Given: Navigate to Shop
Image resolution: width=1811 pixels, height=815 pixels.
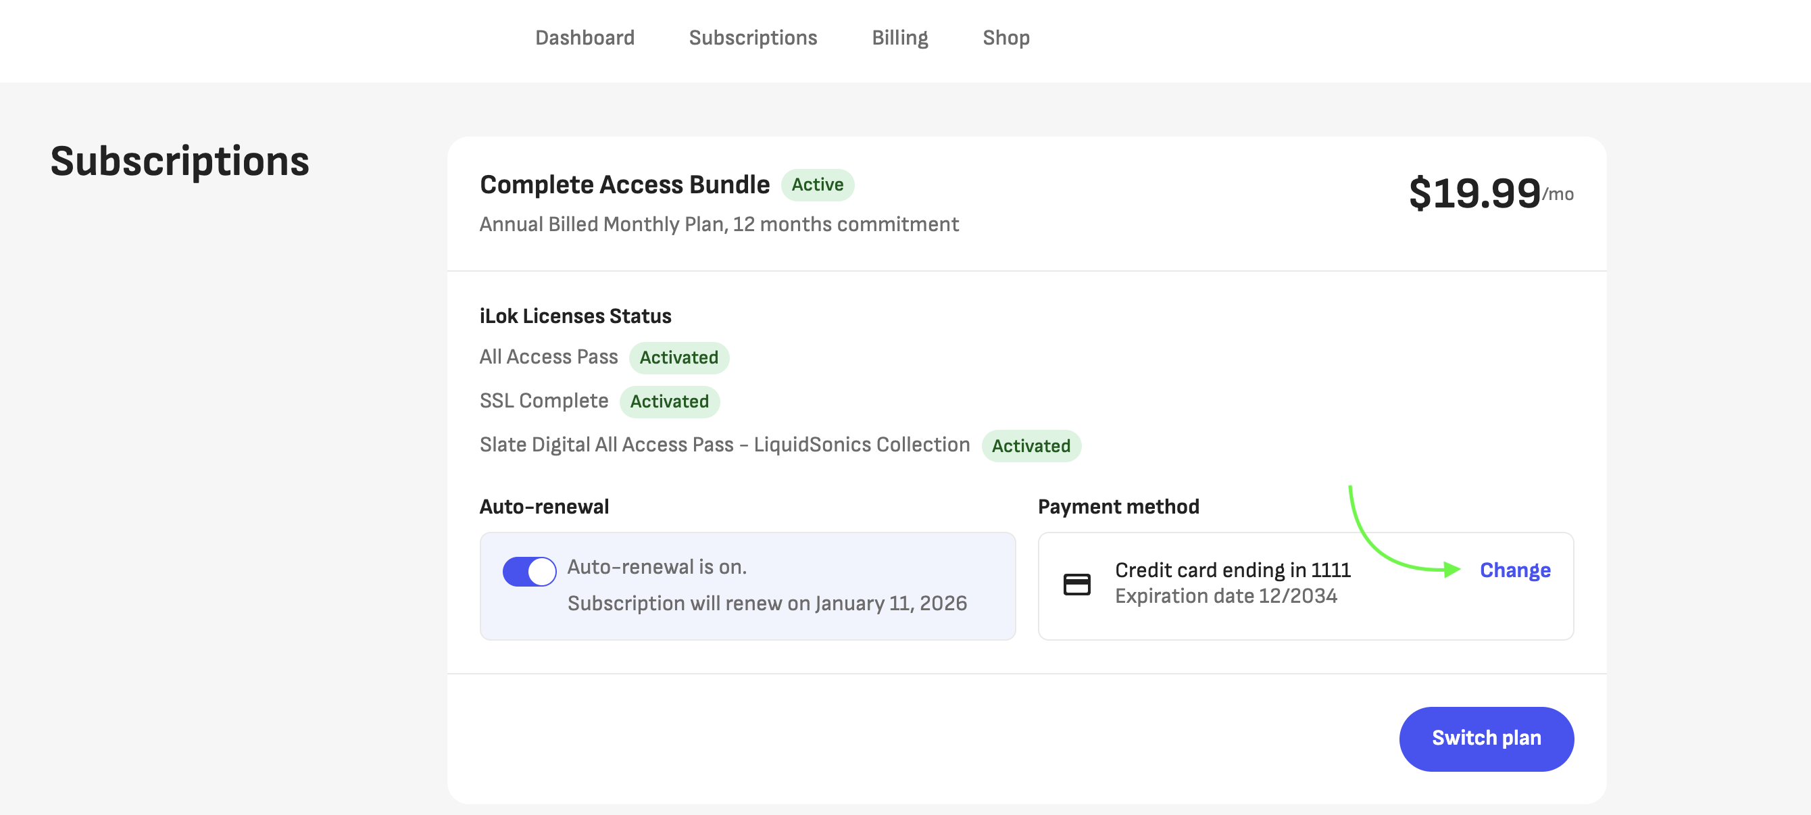Looking at the screenshot, I should pos(1006,38).
